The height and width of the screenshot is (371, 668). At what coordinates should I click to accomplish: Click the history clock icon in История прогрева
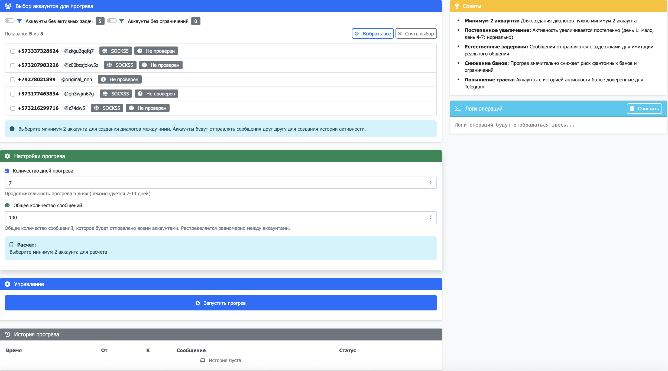click(8, 334)
